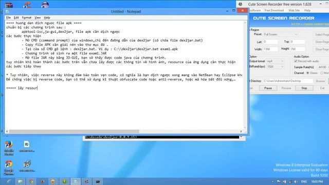This screenshot has width=329, height=185.
Task: Open the Google Chrome desktop shortcut
Action: pos(9,168)
